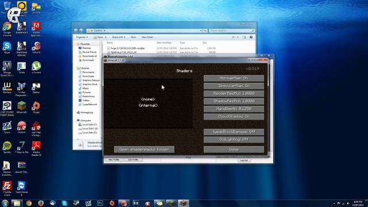Click New Profile in launcher window
Screen dimensions: 368x207
click(114, 160)
